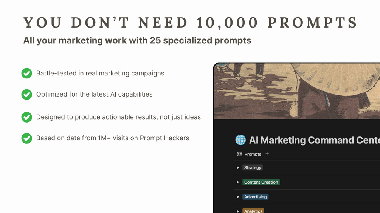Select the orange Analytics tag
This screenshot has height=213, width=380.
click(x=253, y=211)
